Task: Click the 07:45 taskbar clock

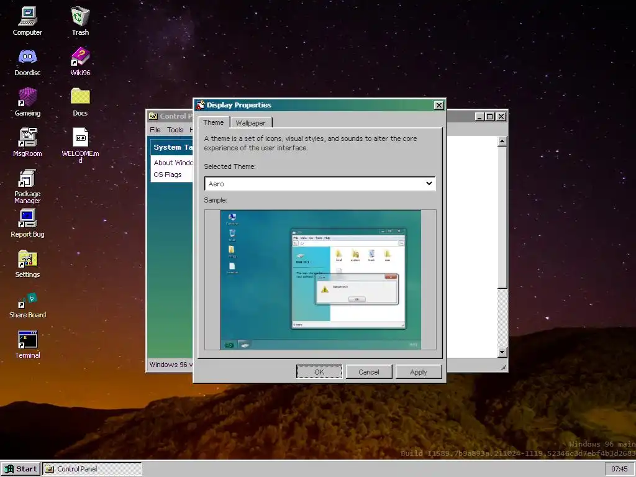Action: point(619,469)
